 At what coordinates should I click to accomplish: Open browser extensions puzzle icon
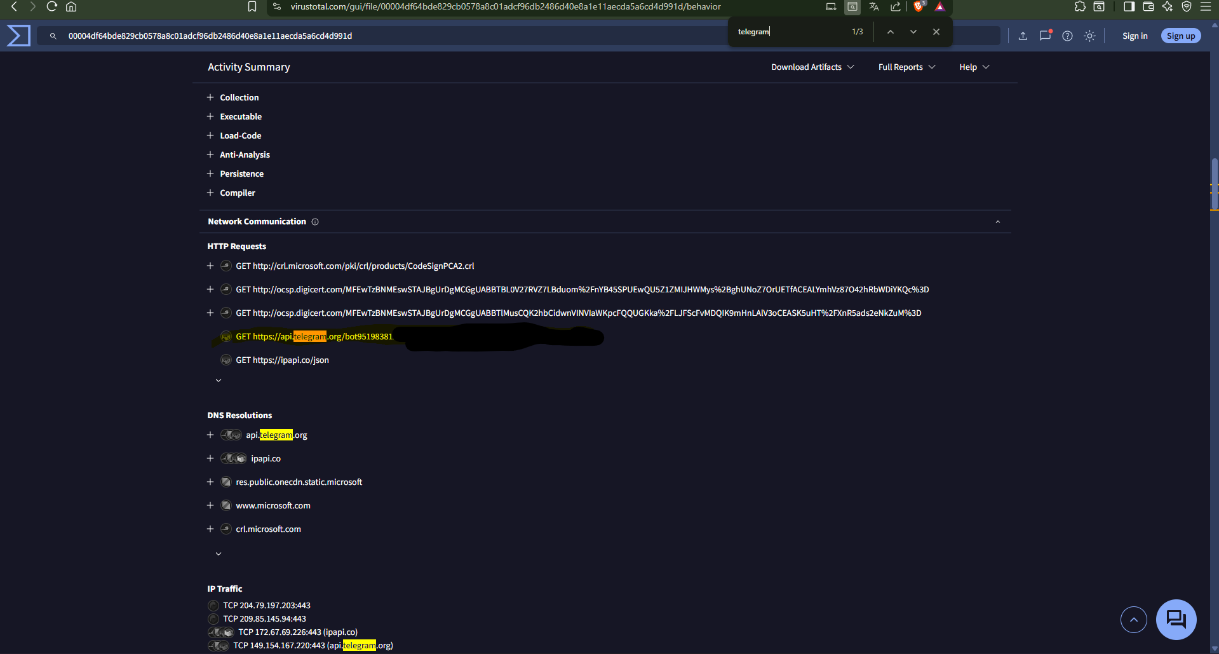click(x=1080, y=6)
